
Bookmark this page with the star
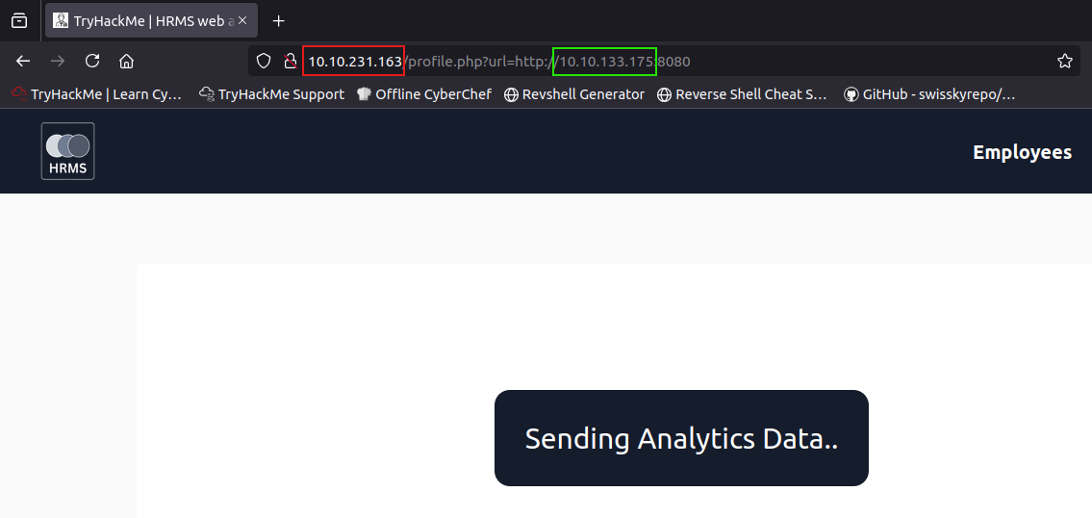coord(1065,62)
